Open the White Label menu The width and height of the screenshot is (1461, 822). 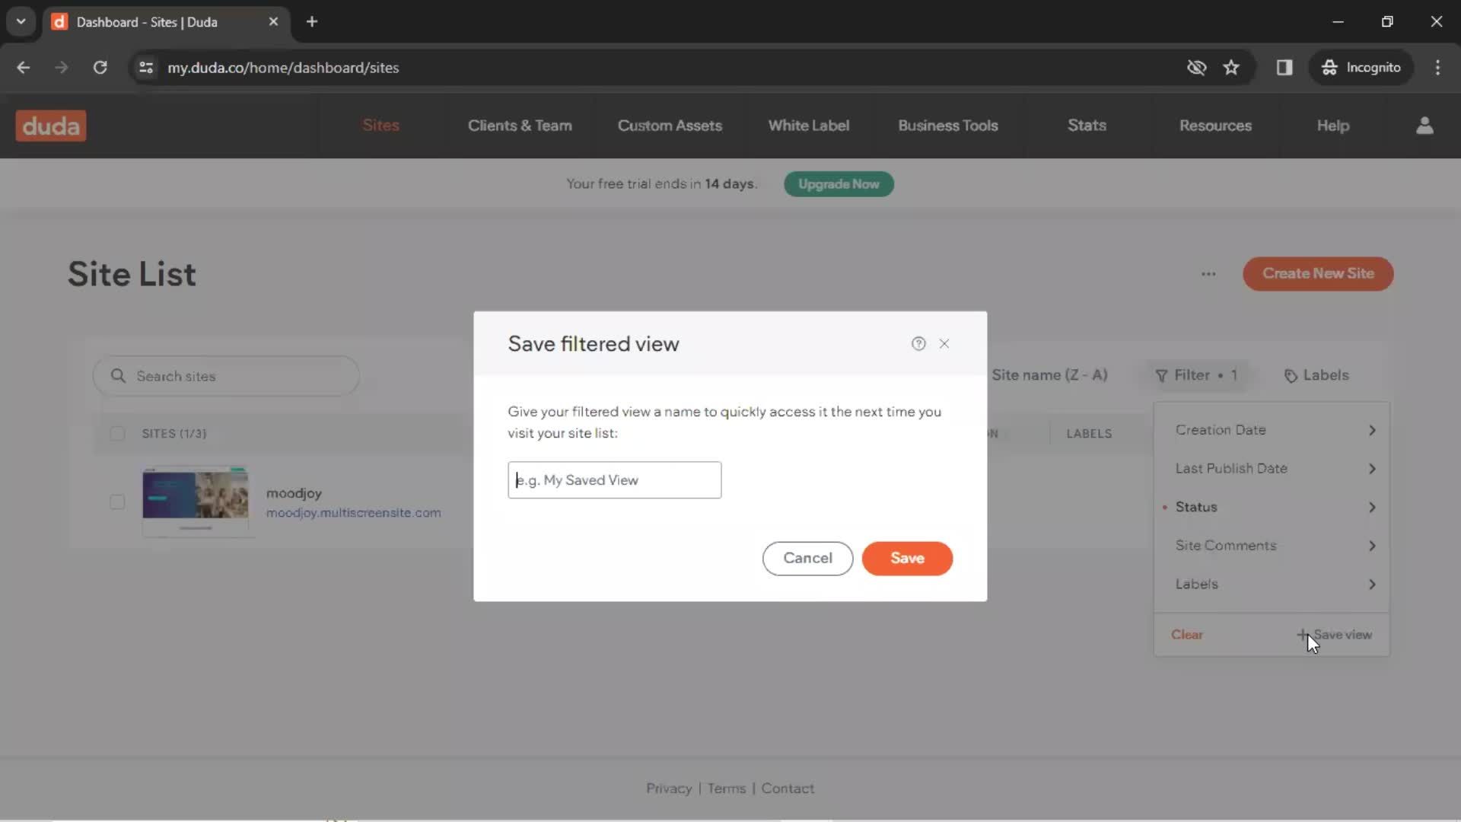pyautogui.click(x=808, y=126)
